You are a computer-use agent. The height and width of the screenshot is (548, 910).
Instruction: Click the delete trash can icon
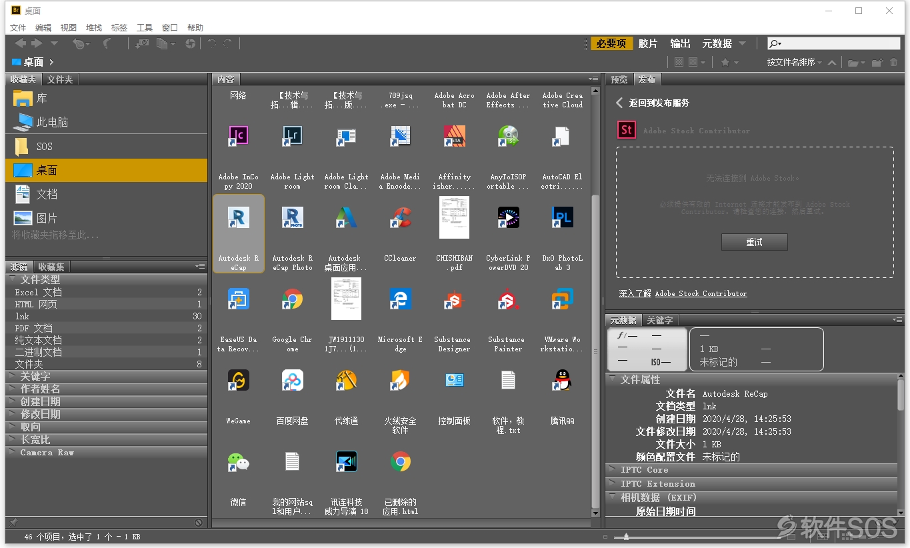(893, 62)
